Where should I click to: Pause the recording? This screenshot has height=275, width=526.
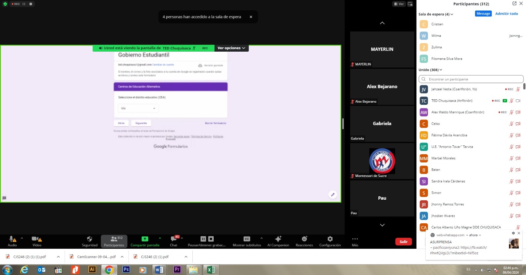click(203, 239)
